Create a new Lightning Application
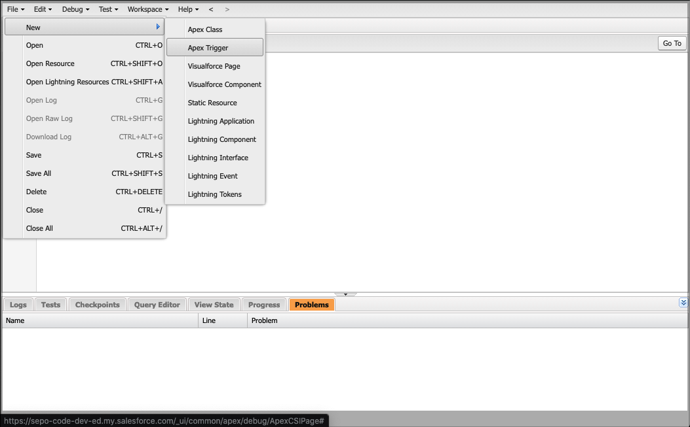690x427 pixels. tap(215, 121)
